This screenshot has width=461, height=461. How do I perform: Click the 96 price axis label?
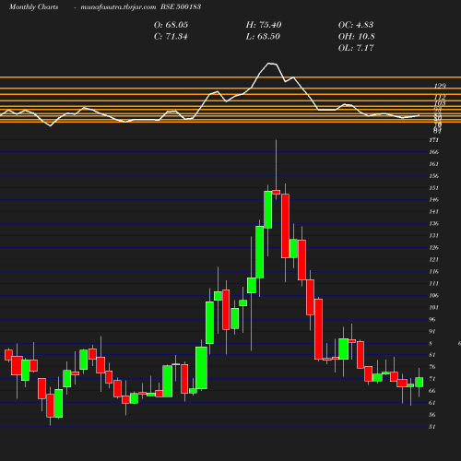pos(432,319)
